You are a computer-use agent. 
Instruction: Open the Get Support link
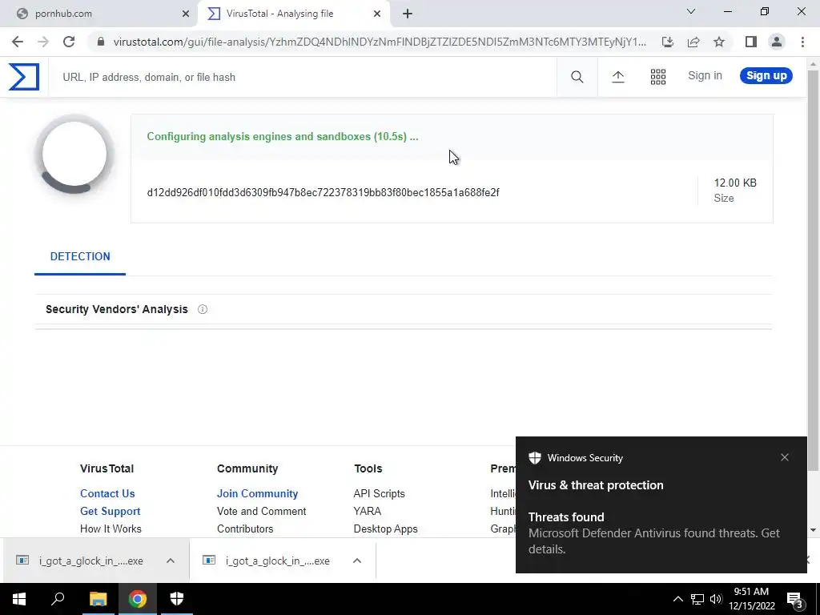pyautogui.click(x=110, y=512)
